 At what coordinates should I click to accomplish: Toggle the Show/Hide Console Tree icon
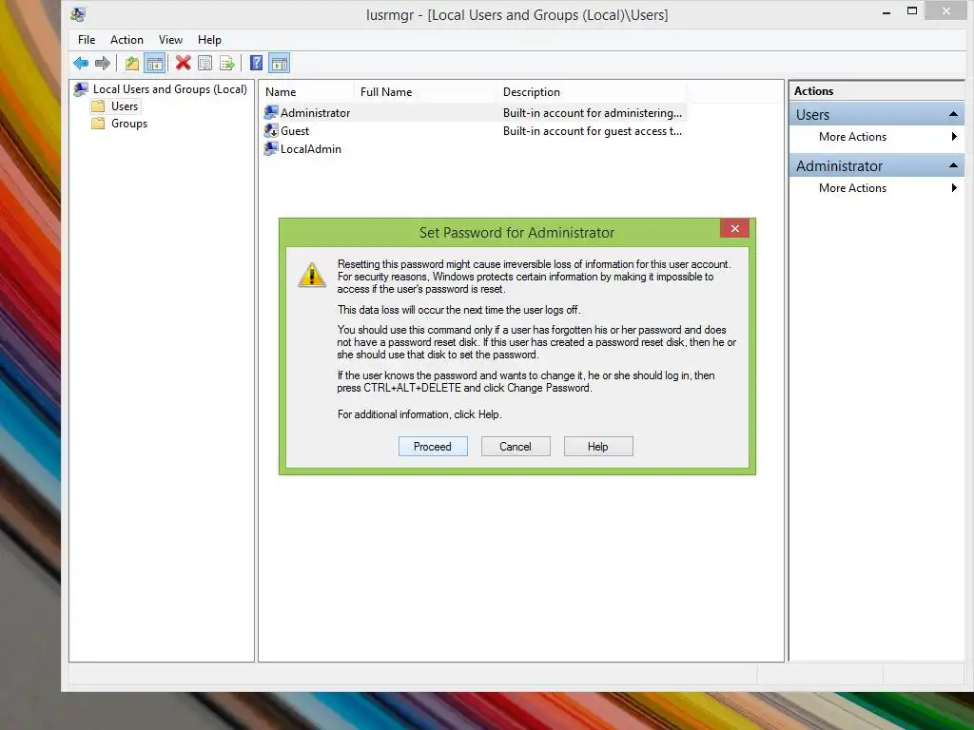tap(154, 63)
